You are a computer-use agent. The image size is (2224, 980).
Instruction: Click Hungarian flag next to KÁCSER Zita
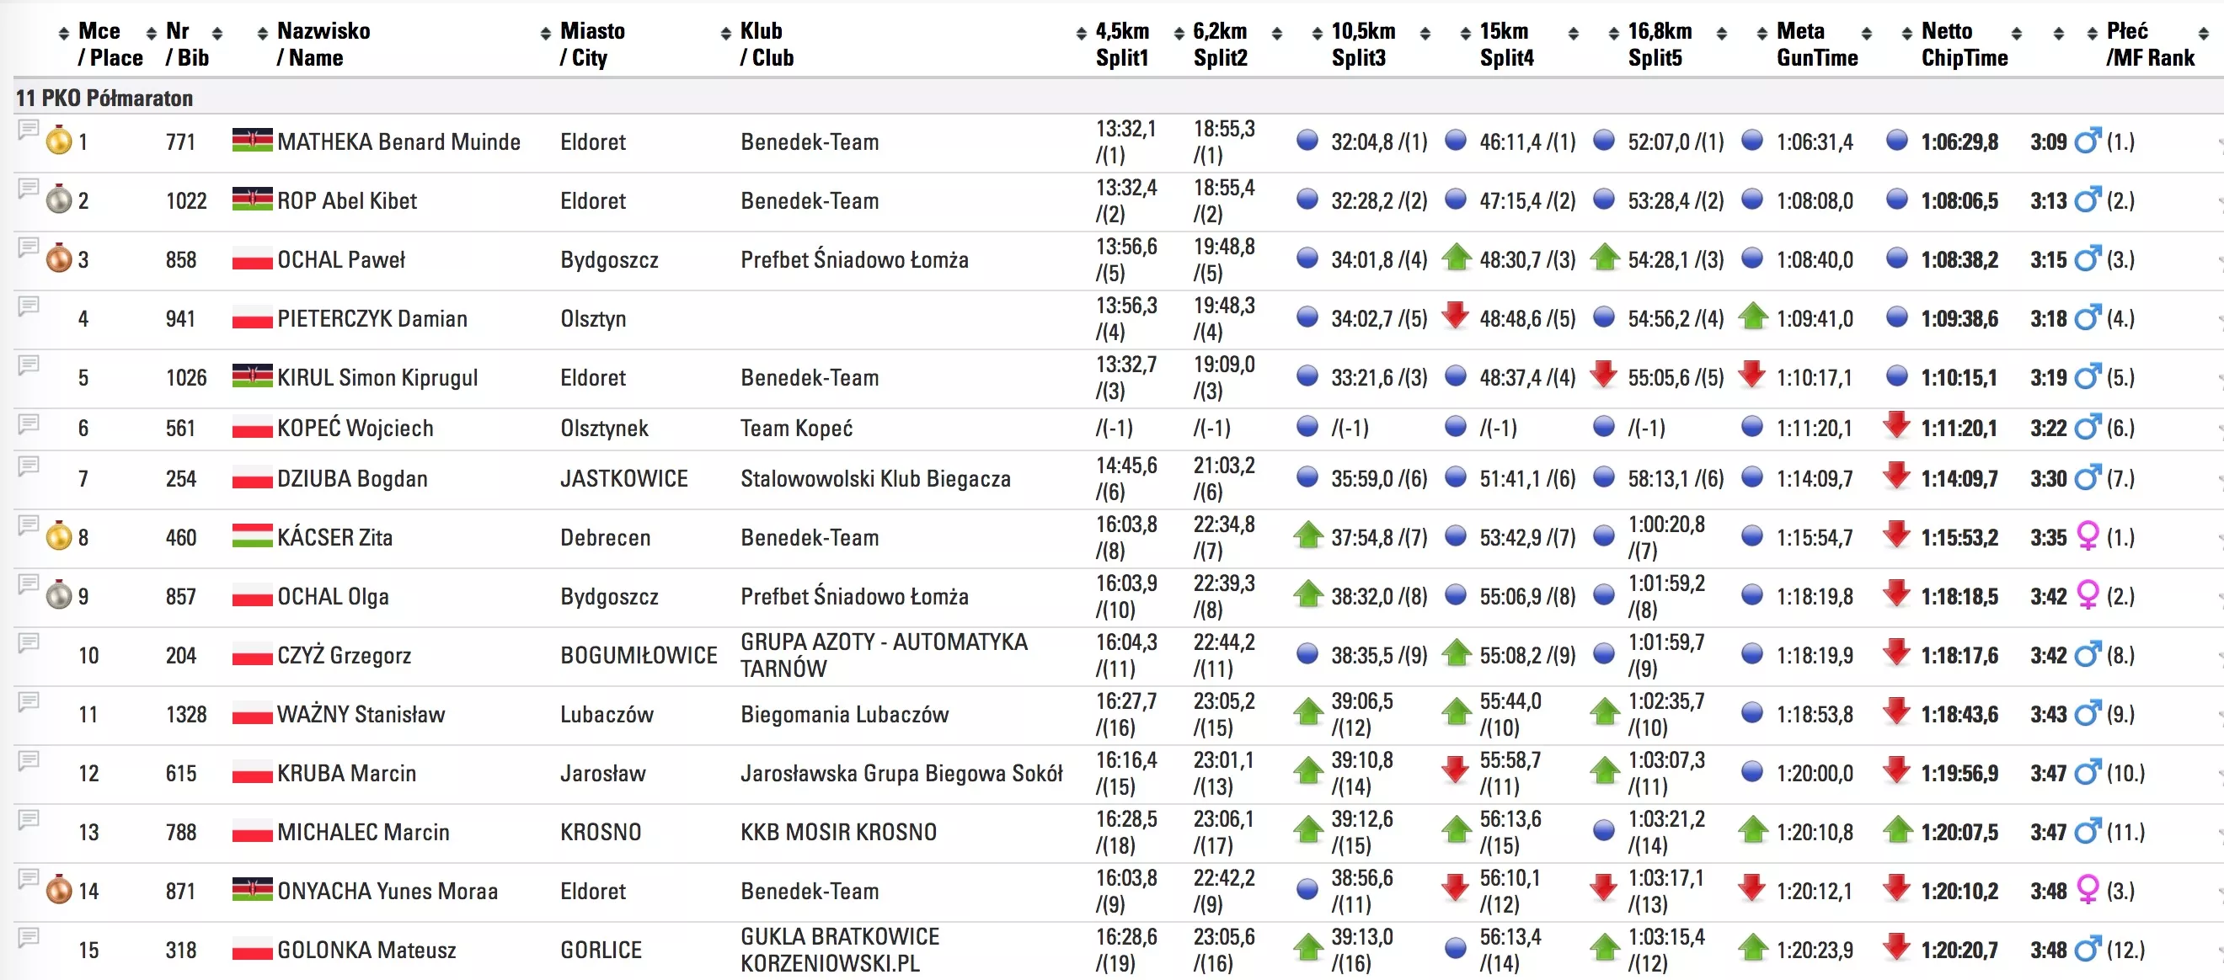[x=252, y=536]
